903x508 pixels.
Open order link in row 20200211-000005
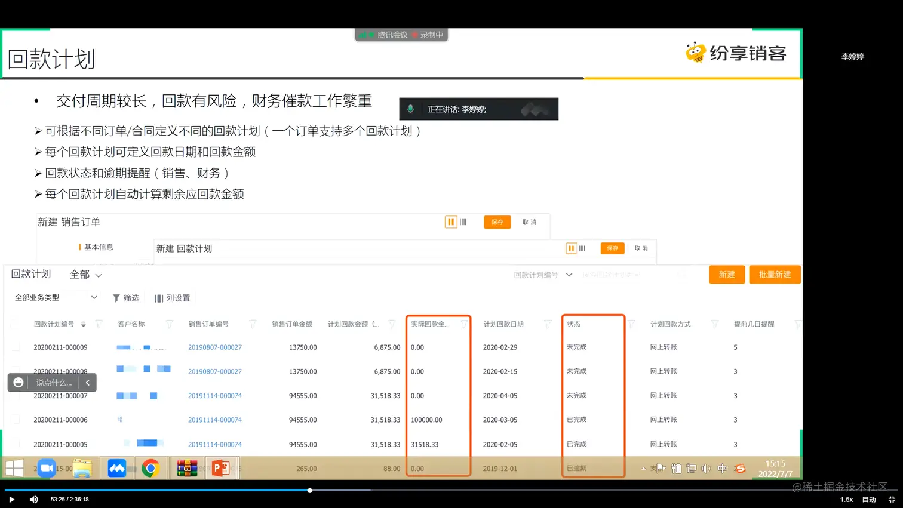point(215,445)
